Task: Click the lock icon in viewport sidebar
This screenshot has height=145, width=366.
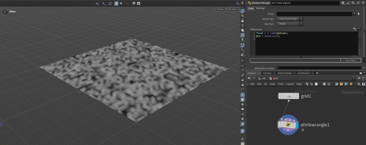Action: (243, 21)
